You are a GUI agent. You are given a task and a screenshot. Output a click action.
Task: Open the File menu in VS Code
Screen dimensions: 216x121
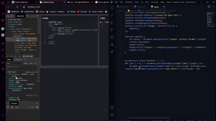[116, 2]
